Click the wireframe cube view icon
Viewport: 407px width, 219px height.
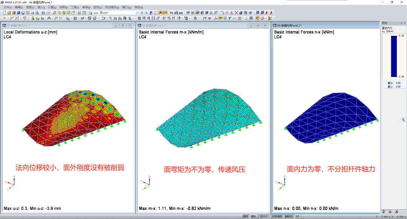[x=153, y=18]
